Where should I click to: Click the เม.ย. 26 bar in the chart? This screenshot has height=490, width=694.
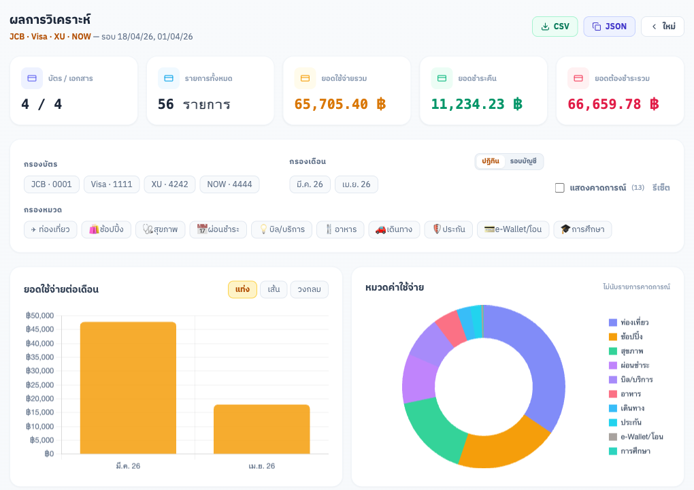[262, 429]
